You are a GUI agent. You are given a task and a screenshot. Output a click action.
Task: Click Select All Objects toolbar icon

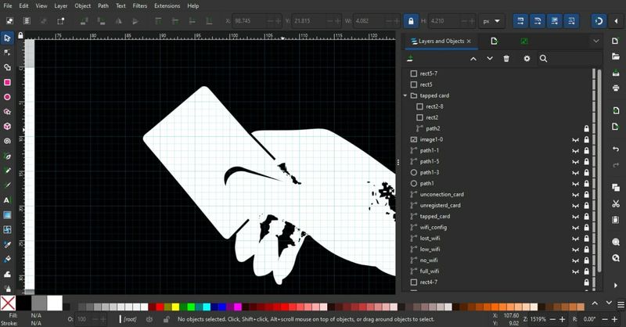click(x=9, y=21)
